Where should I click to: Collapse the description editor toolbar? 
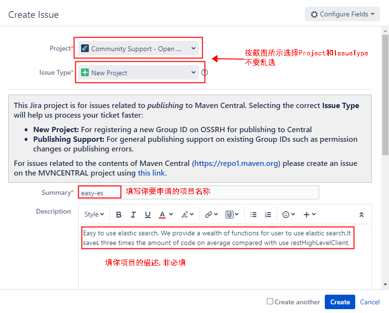(x=361, y=215)
